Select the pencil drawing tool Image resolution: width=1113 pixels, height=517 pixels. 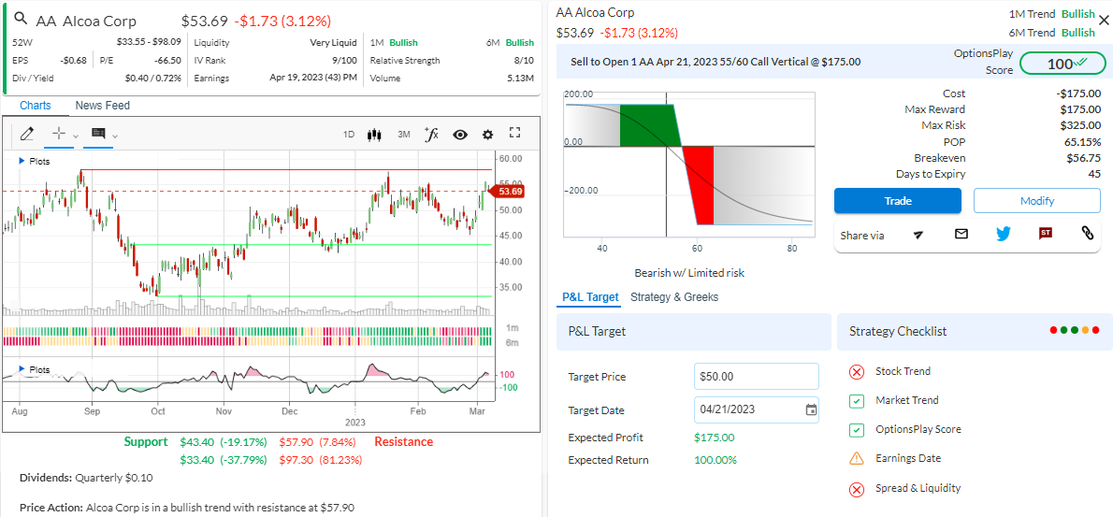tap(27, 134)
